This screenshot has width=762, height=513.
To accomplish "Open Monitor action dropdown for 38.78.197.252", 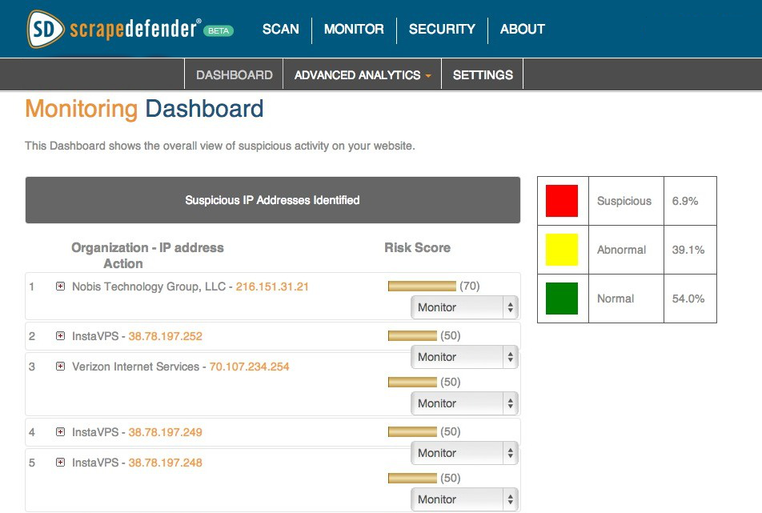I will click(464, 357).
